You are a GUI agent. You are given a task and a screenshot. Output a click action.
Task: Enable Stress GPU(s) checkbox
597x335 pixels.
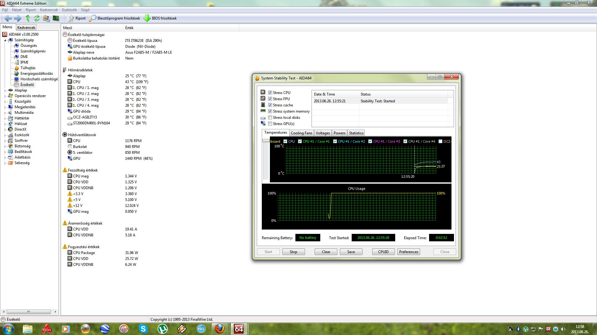[270, 124]
